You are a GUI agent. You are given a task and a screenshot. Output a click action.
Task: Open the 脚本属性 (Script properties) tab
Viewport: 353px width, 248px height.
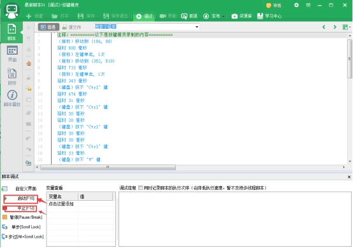[12, 98]
